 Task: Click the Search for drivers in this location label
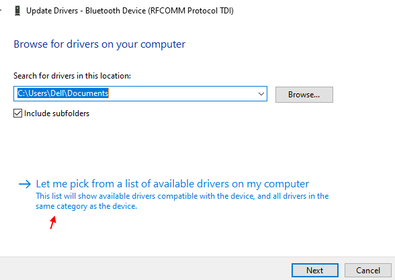[72, 76]
